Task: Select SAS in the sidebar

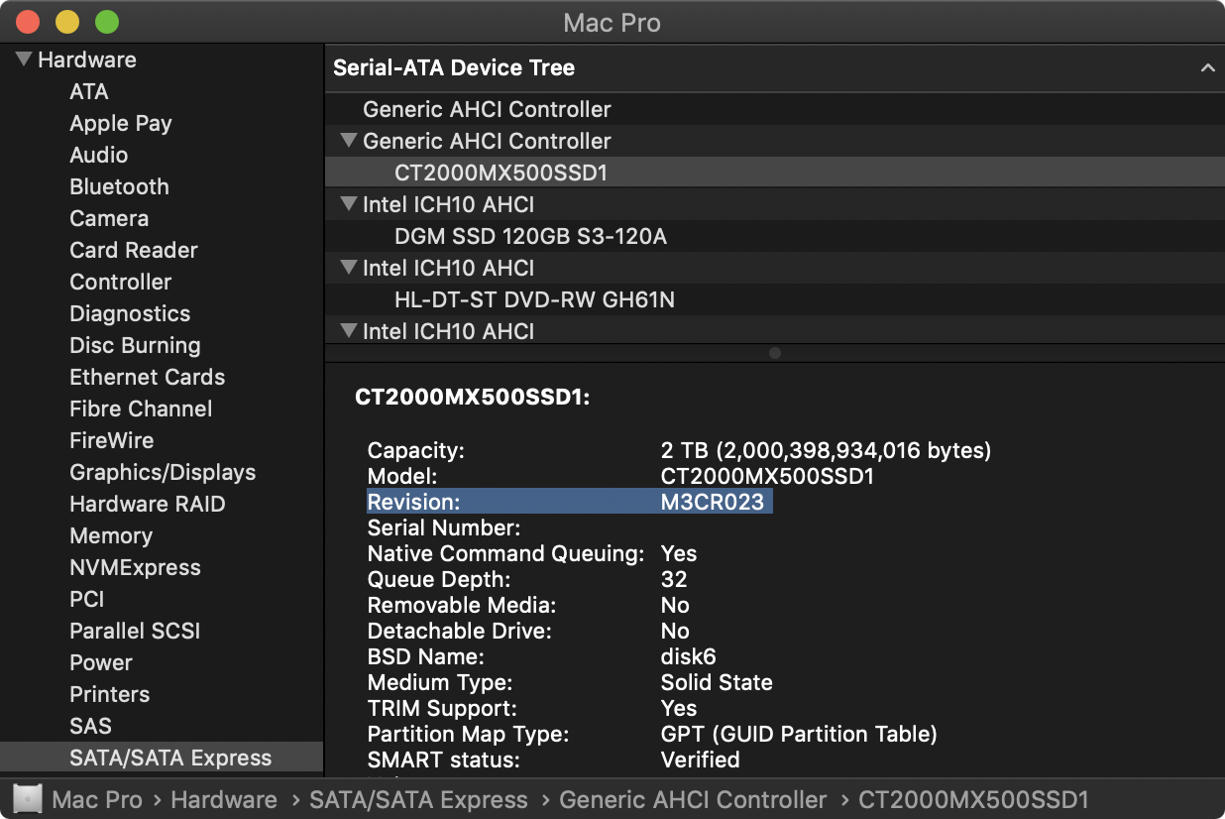Action: (90, 726)
